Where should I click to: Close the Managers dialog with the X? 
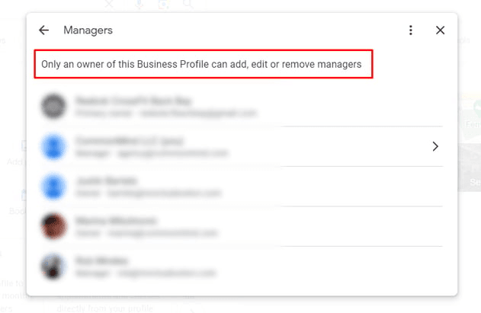point(440,30)
